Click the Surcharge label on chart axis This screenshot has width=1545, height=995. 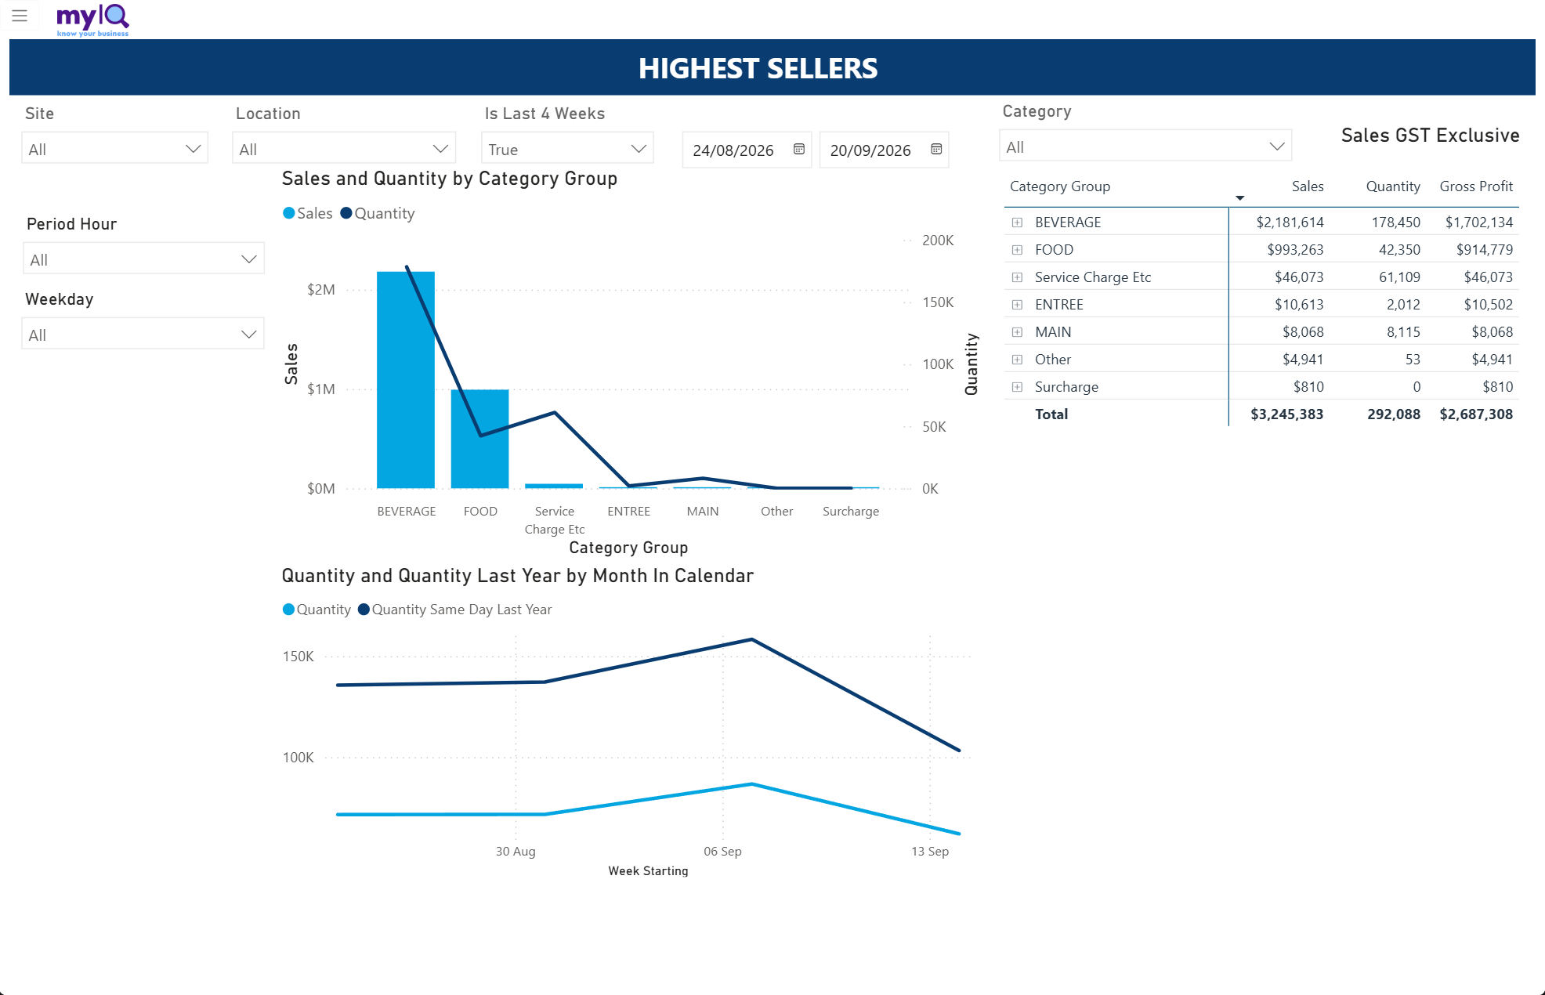coord(851,512)
